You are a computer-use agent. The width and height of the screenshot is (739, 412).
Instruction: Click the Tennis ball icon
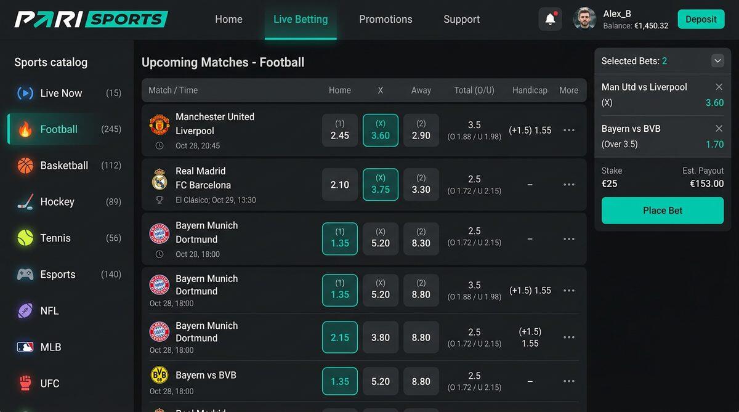(25, 238)
